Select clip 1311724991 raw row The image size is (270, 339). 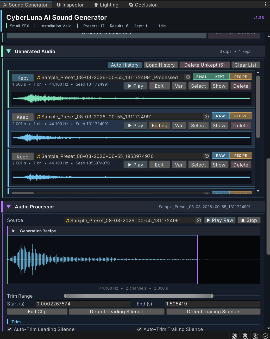tap(198, 125)
